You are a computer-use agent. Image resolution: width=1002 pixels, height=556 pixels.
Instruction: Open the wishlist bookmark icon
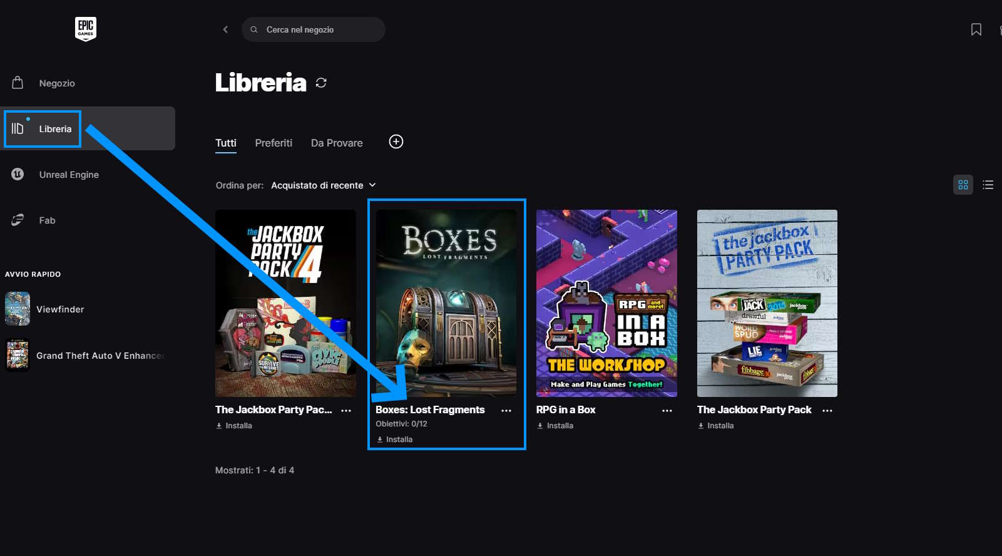coord(976,29)
